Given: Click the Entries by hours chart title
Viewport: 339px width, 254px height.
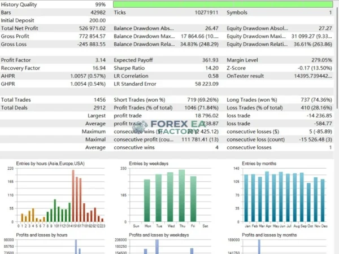Looking at the screenshot, I should pos(50,164).
